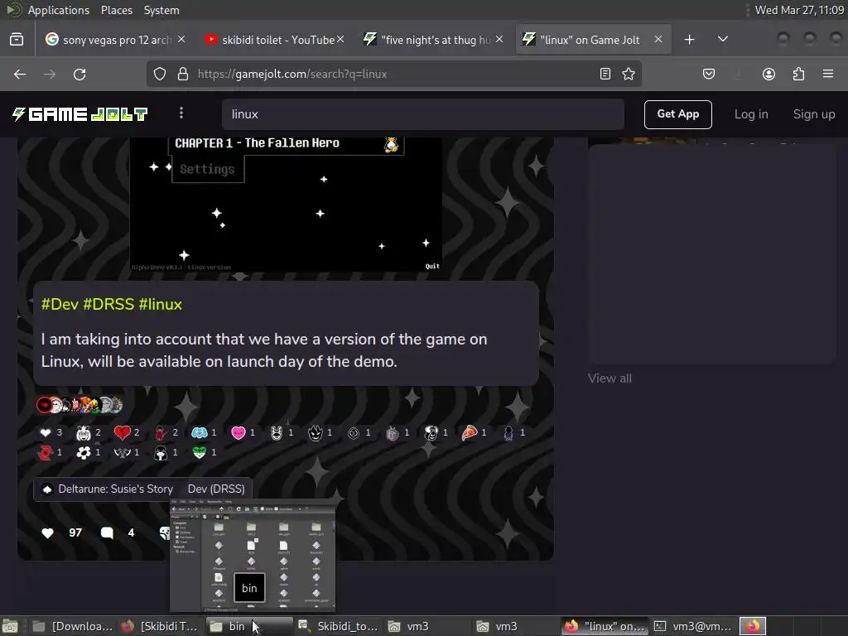Click the red heart reaction with 2
Screen dimensions: 848x636
click(x=128, y=432)
